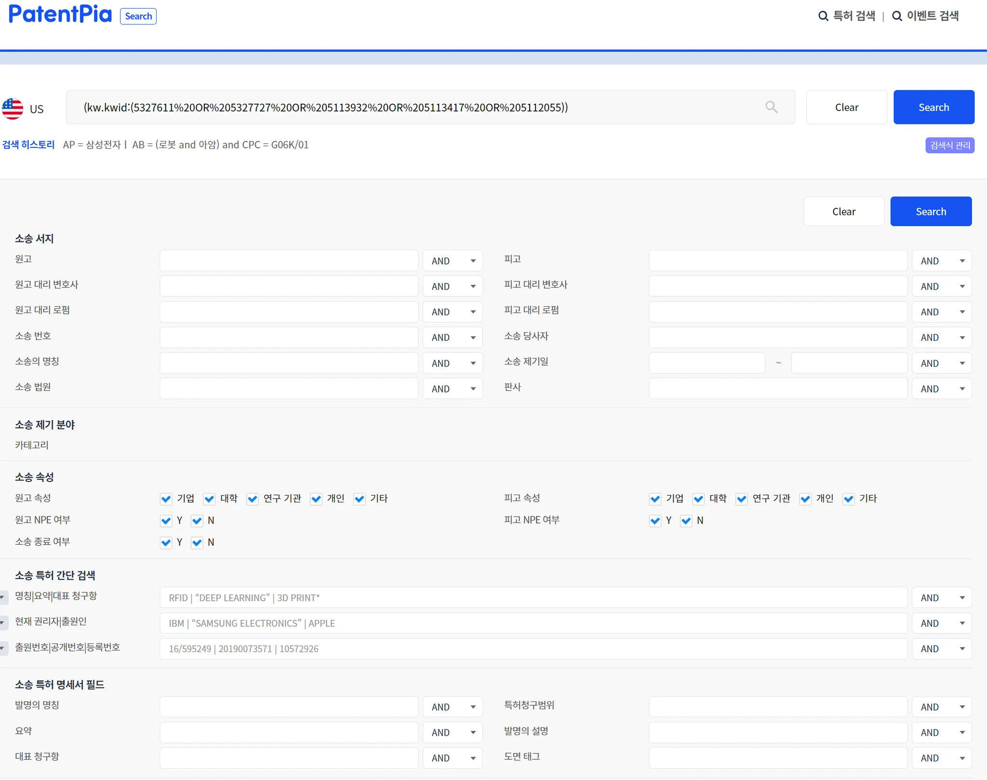Click the blue Search button in top bar
The width and height of the screenshot is (987, 780).
click(934, 107)
